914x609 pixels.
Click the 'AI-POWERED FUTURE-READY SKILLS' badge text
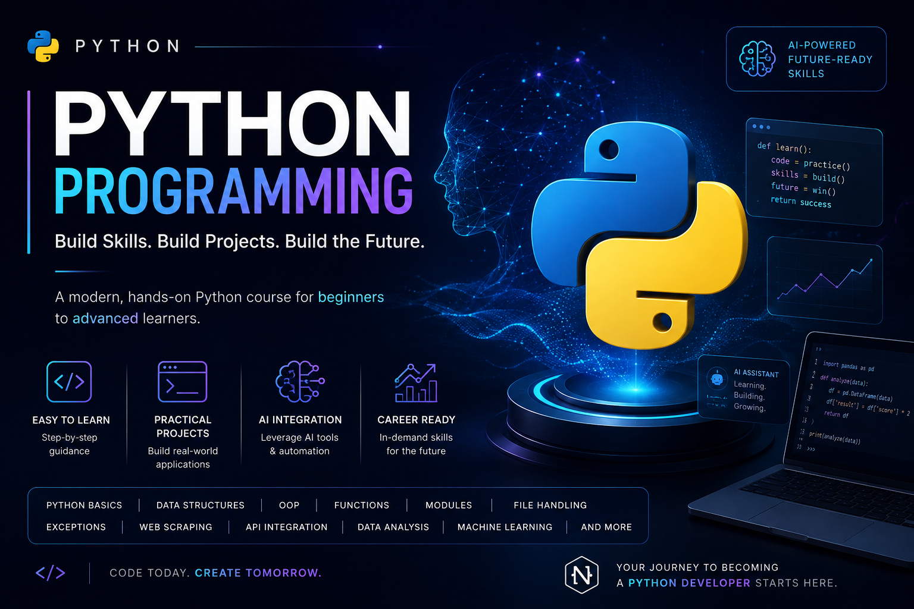(830, 59)
